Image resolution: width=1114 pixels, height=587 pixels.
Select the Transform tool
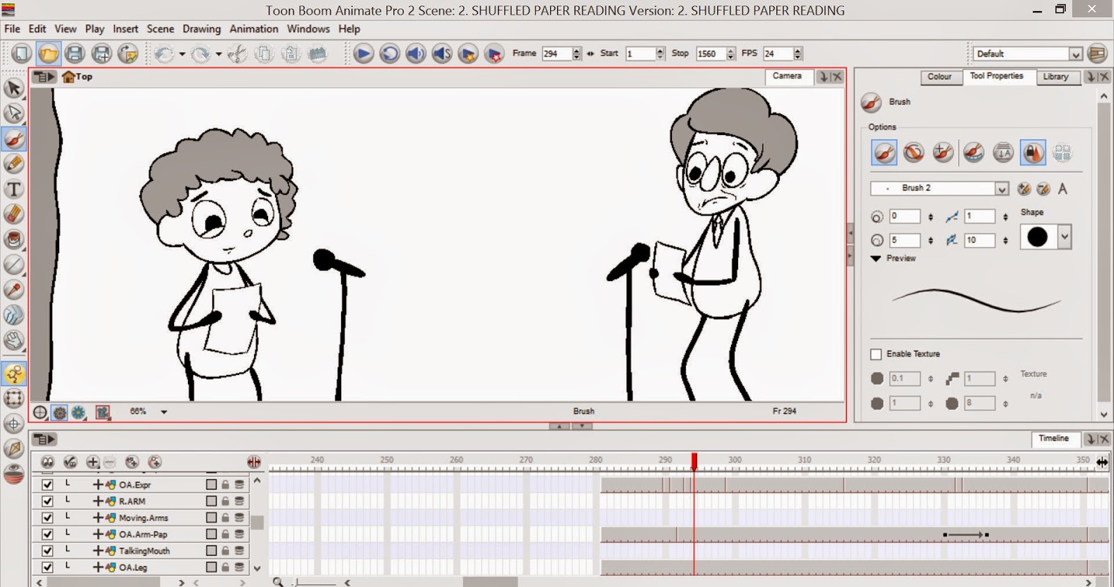(14, 399)
